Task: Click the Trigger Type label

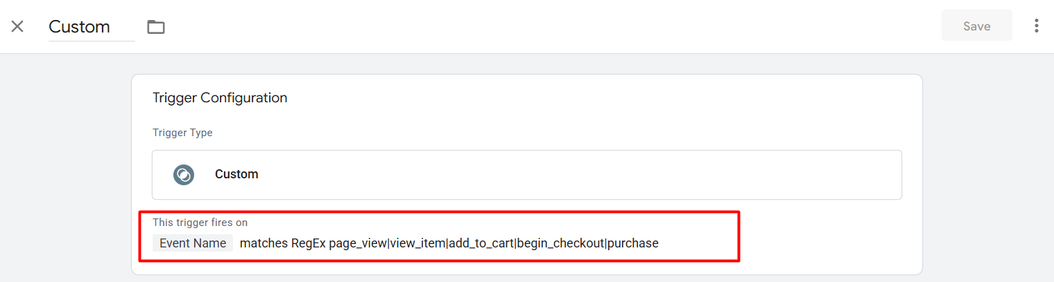Action: 182,133
